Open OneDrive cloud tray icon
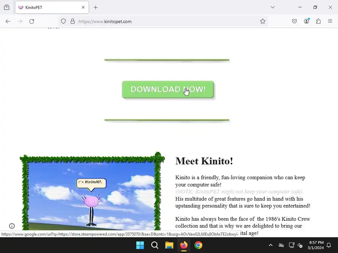 pyautogui.click(x=281, y=245)
